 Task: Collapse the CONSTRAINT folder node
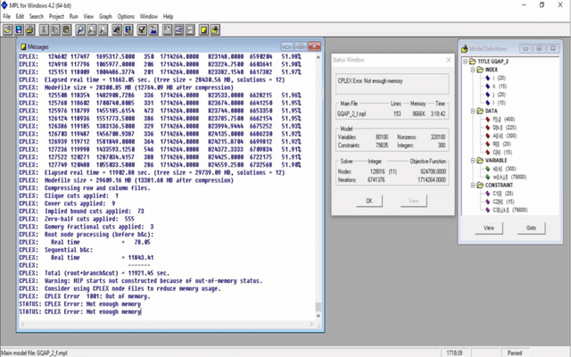pyautogui.click(x=471, y=184)
